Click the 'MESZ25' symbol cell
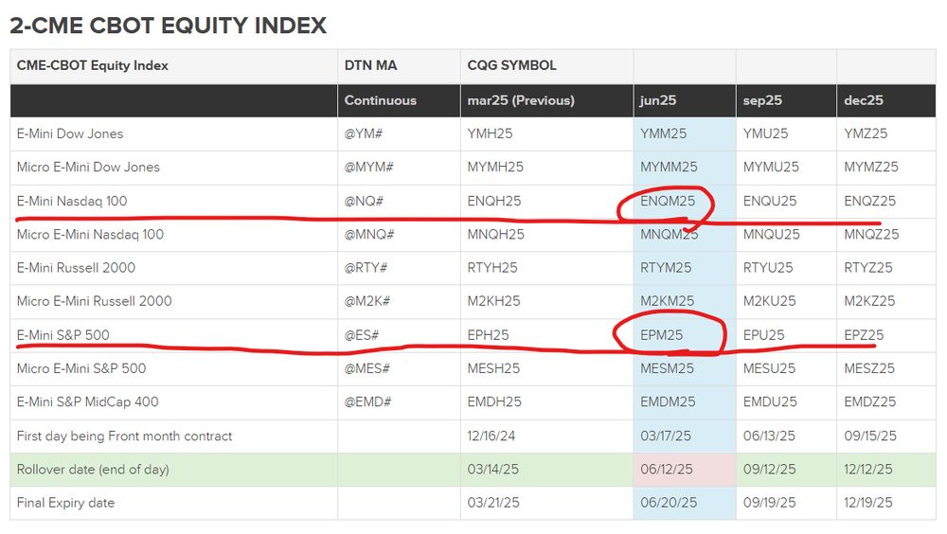Viewport: 947px width, 534px height. [869, 368]
